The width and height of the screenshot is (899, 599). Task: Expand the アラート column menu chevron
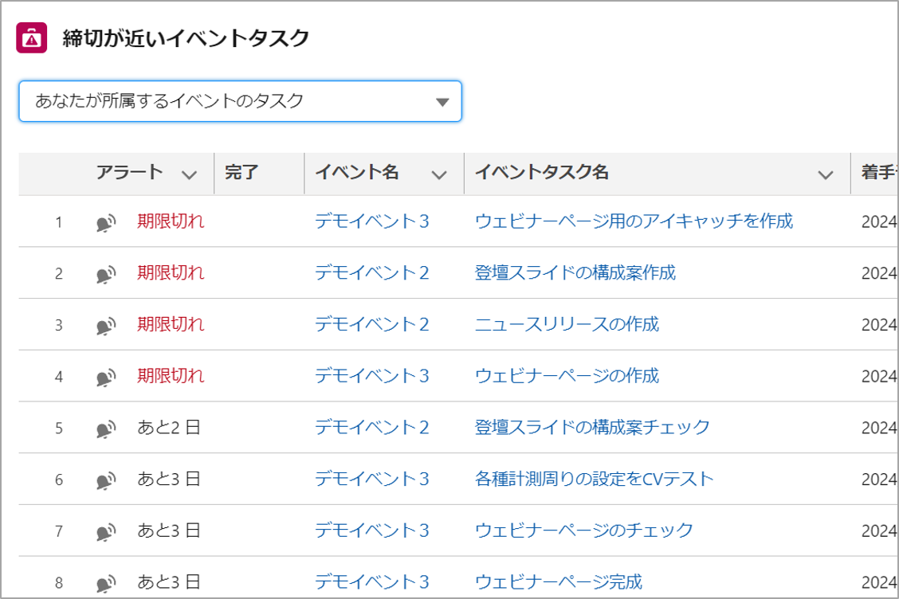click(x=189, y=174)
